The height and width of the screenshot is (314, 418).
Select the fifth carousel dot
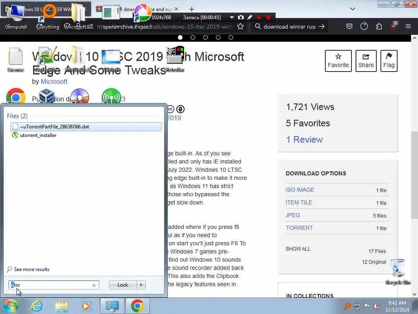tap(231, 37)
